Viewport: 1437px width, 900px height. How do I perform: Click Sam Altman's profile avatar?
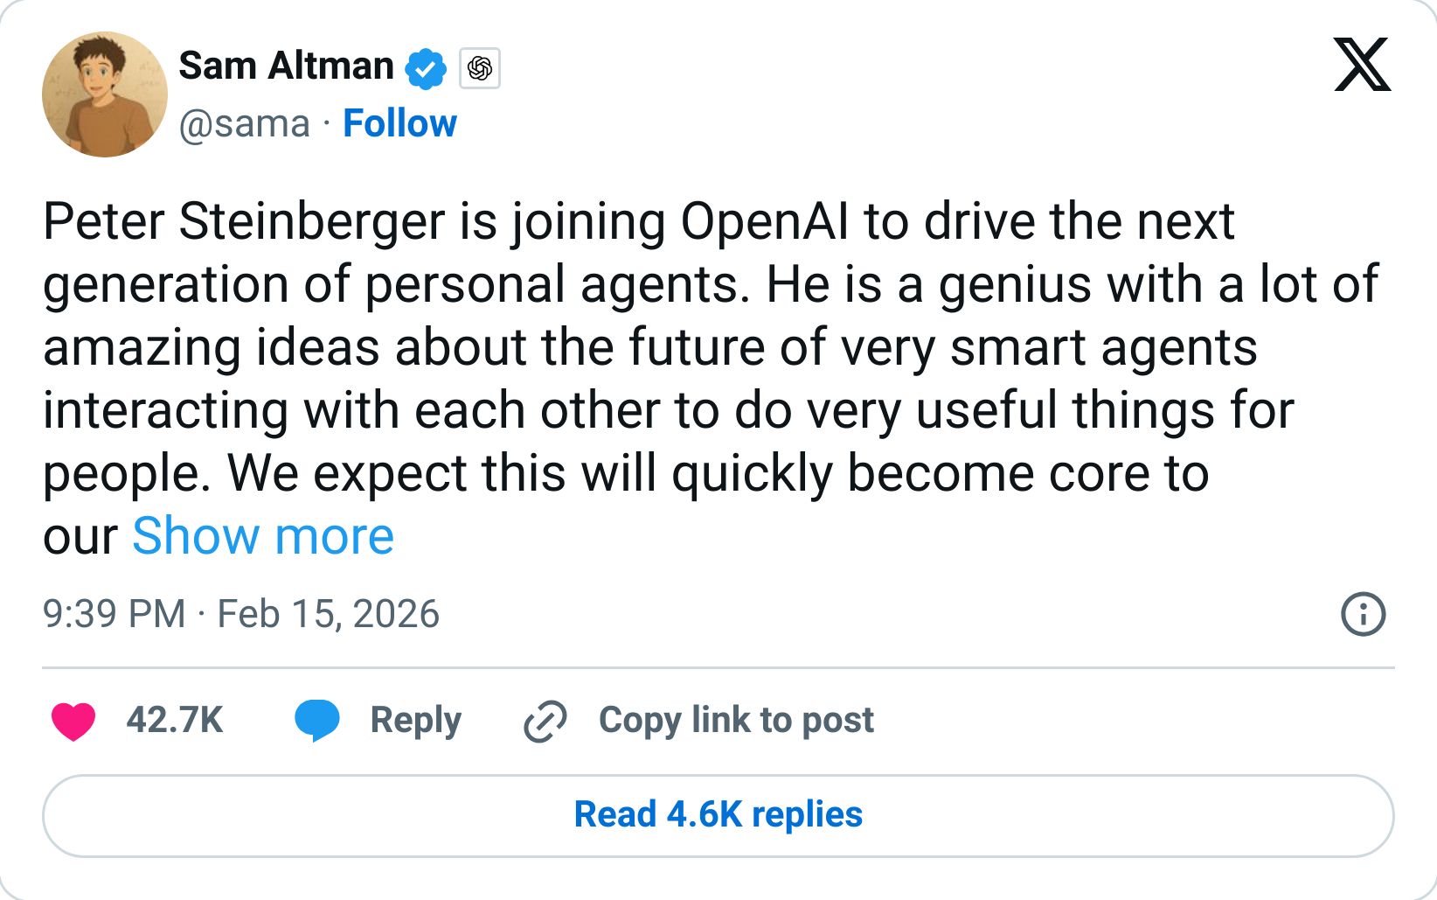(104, 94)
